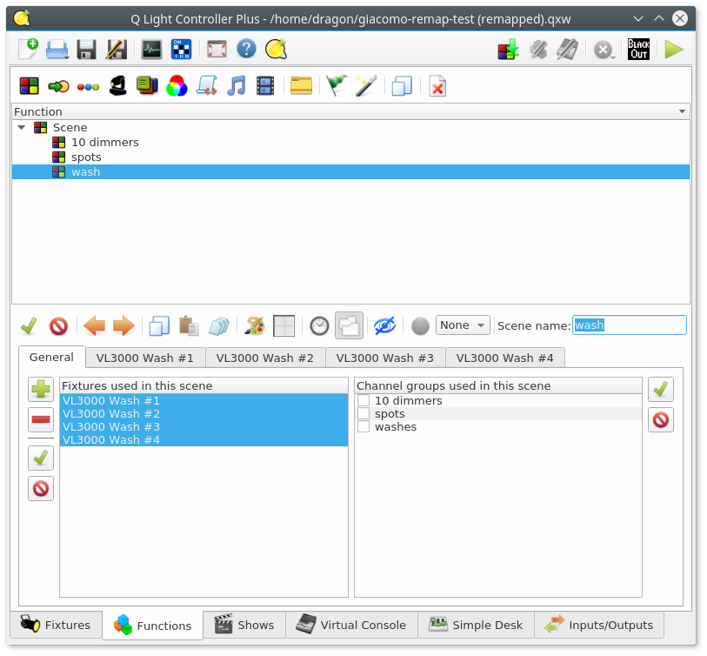Paste values with the clipboard icon
This screenshot has width=707, height=656.
(189, 325)
